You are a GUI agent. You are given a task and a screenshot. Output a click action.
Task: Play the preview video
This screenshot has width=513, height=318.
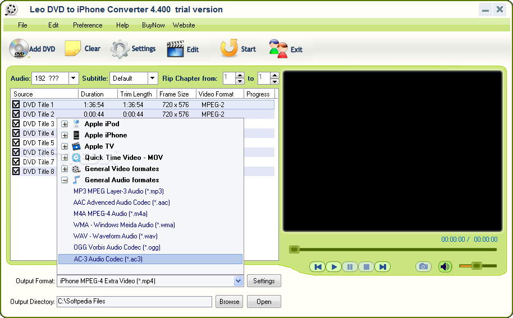pos(334,267)
